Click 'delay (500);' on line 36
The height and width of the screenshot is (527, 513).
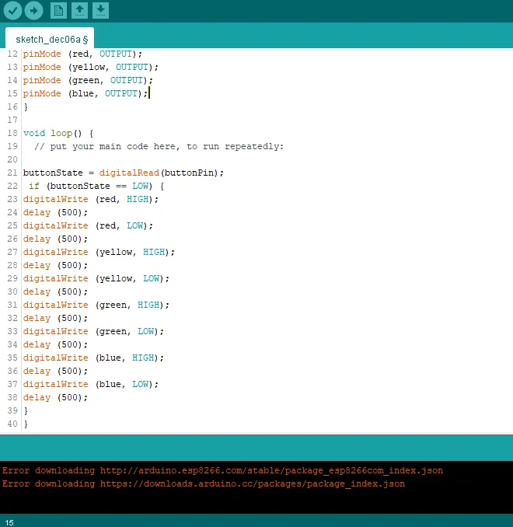(55, 371)
